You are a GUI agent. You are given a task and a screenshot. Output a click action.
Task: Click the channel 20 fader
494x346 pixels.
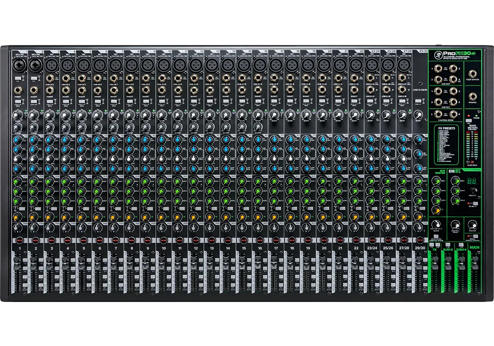click(x=322, y=264)
